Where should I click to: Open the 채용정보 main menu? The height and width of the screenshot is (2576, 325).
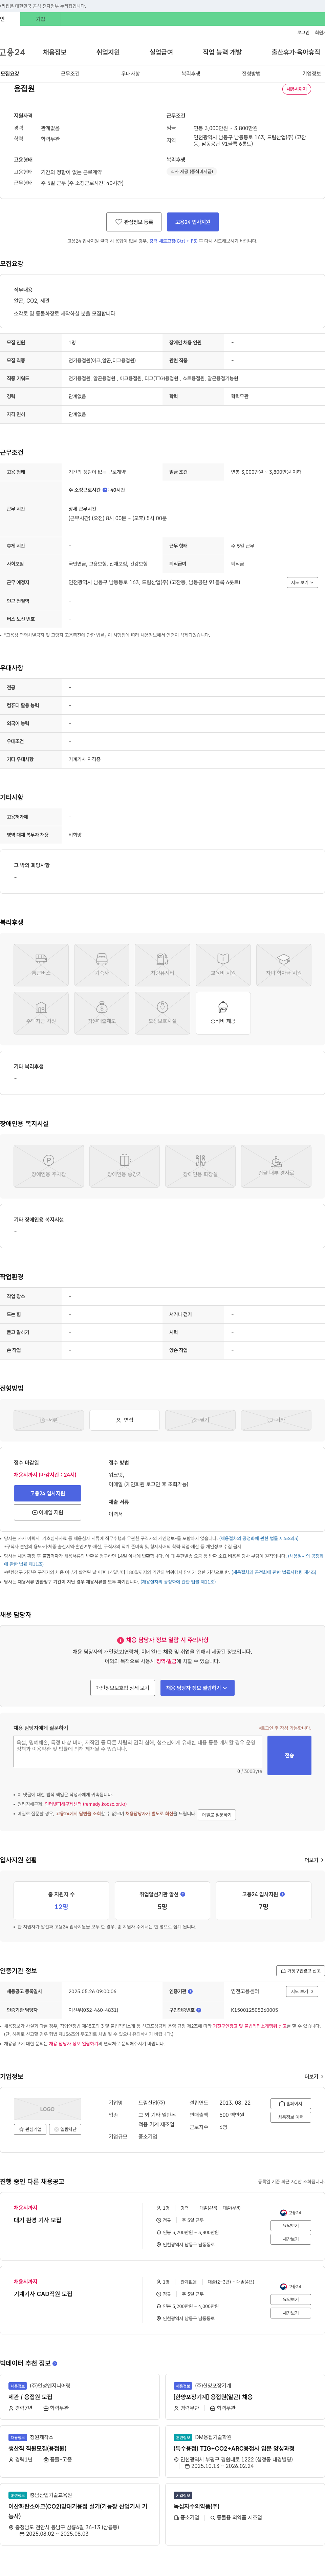coord(55,52)
